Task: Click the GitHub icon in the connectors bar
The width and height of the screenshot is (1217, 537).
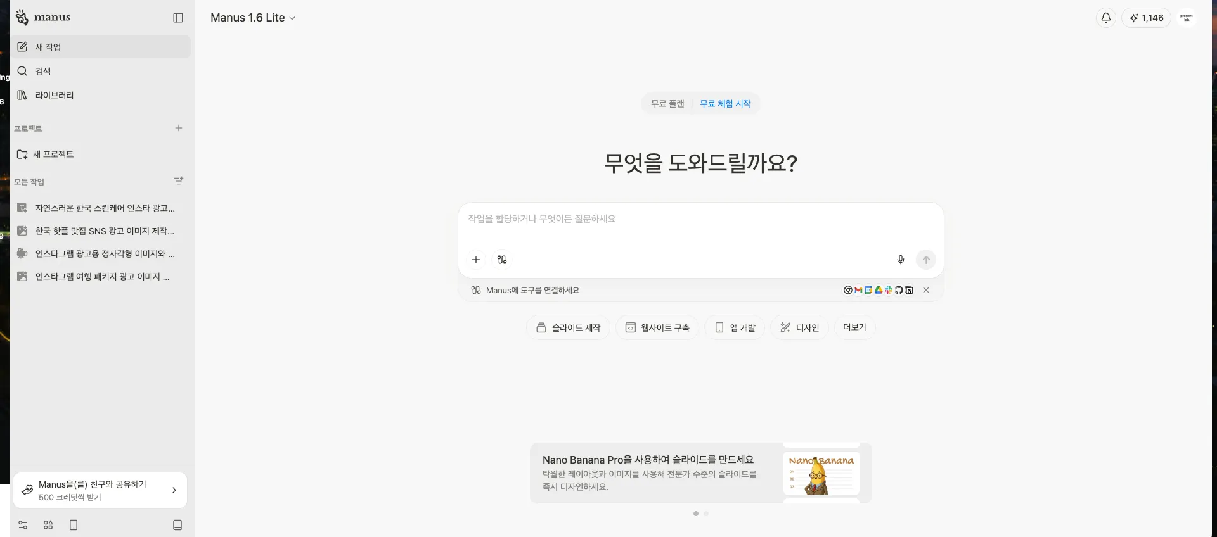Action: [x=899, y=290]
